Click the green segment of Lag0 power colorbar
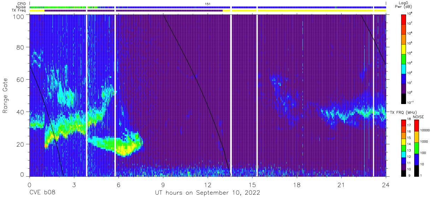Viewport: 434px width, 200px height. pyautogui.click(x=404, y=59)
